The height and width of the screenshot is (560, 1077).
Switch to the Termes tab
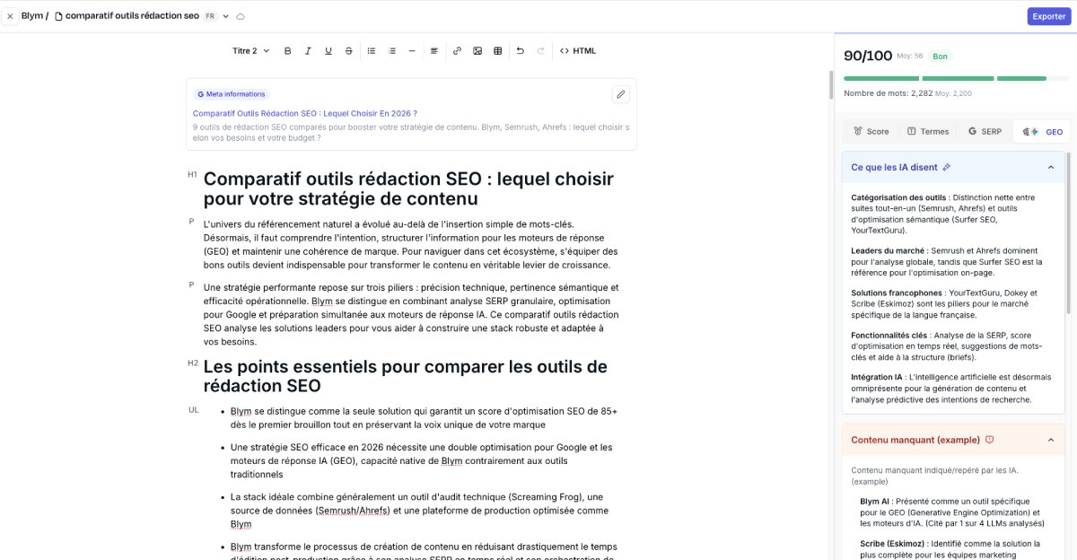927,131
